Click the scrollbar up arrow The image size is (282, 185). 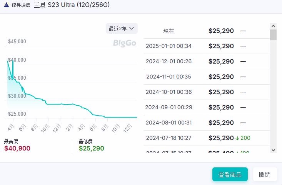coord(273,26)
